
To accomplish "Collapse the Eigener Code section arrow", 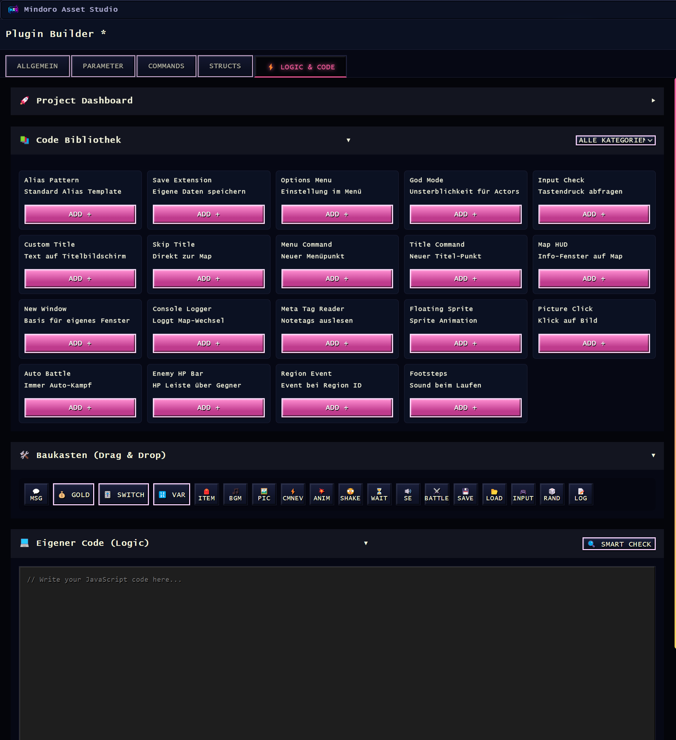I will tap(366, 543).
